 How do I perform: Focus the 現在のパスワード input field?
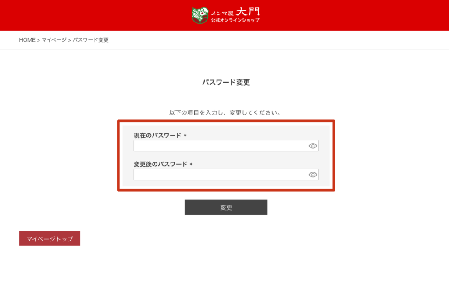(226, 146)
